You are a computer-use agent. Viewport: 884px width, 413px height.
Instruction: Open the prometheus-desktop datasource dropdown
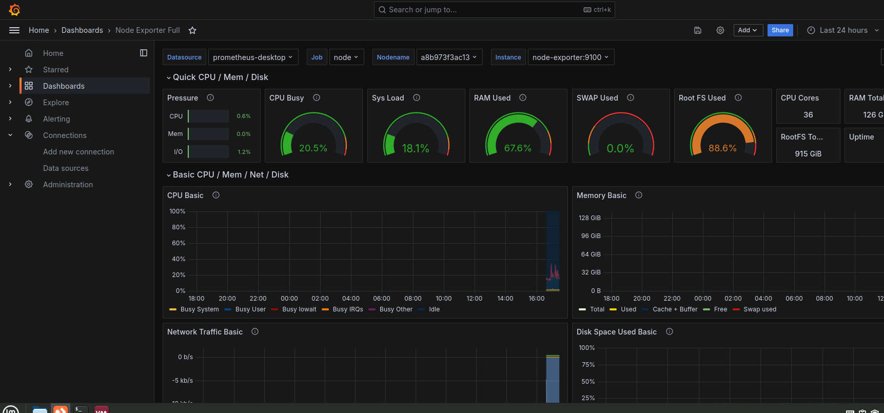coord(253,57)
